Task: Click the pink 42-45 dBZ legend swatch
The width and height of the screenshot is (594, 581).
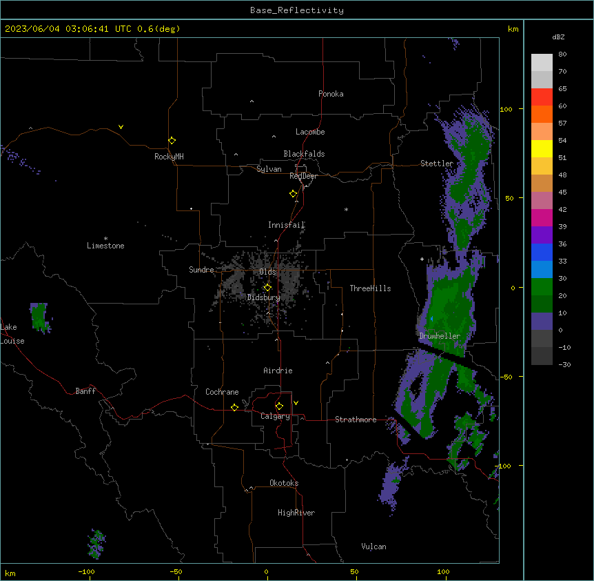Action: [542, 201]
